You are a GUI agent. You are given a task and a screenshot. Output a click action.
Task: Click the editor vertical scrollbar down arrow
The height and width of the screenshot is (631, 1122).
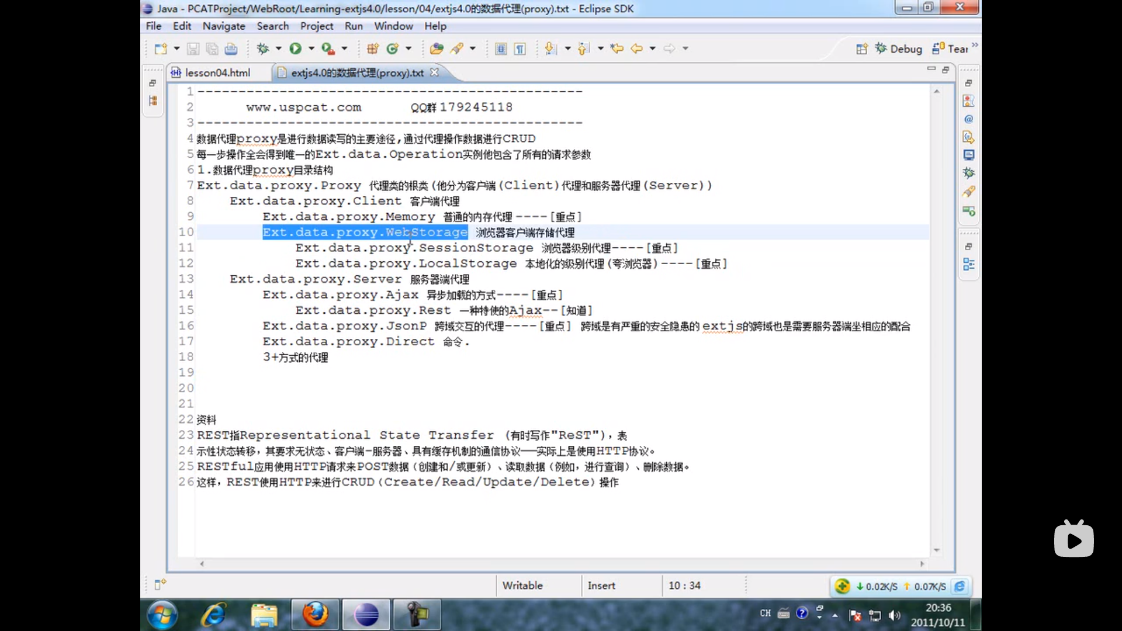[937, 550]
